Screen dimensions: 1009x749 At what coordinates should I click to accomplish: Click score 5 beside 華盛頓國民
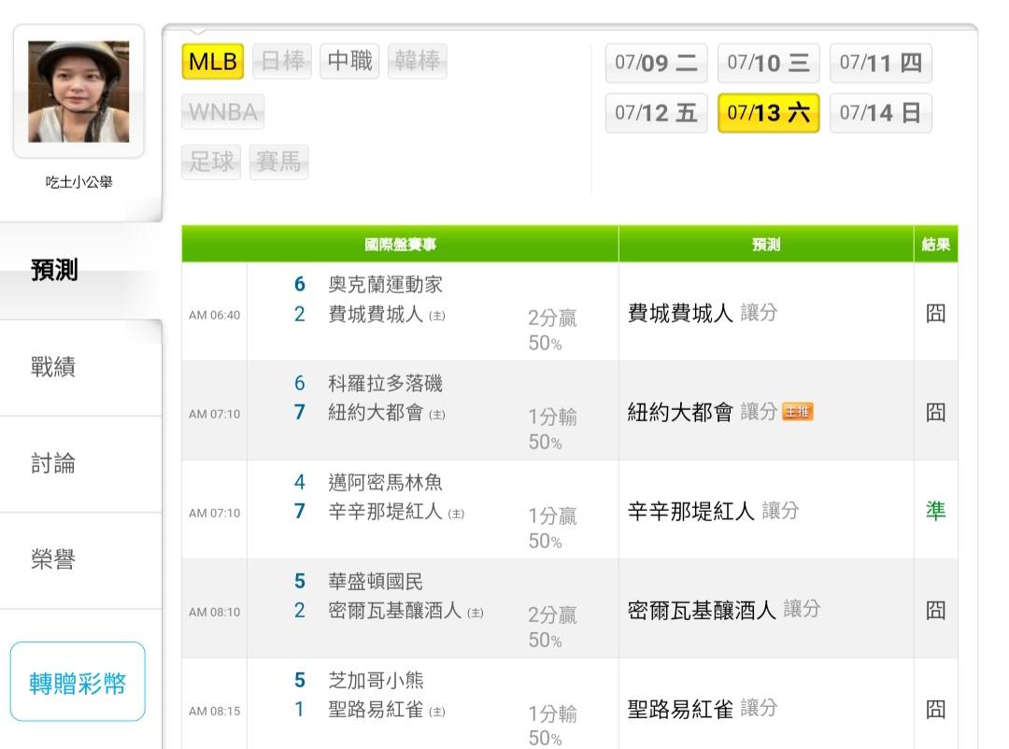[x=299, y=582]
